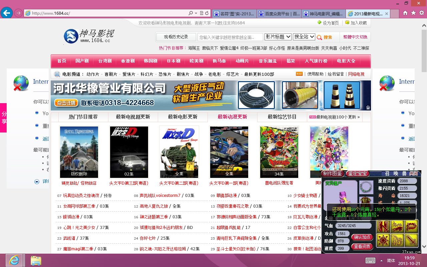Image resolution: width=427 pixels, height=267 pixels.
Task: Open the 搜全站 search scope dropdown
Action: click(304, 37)
